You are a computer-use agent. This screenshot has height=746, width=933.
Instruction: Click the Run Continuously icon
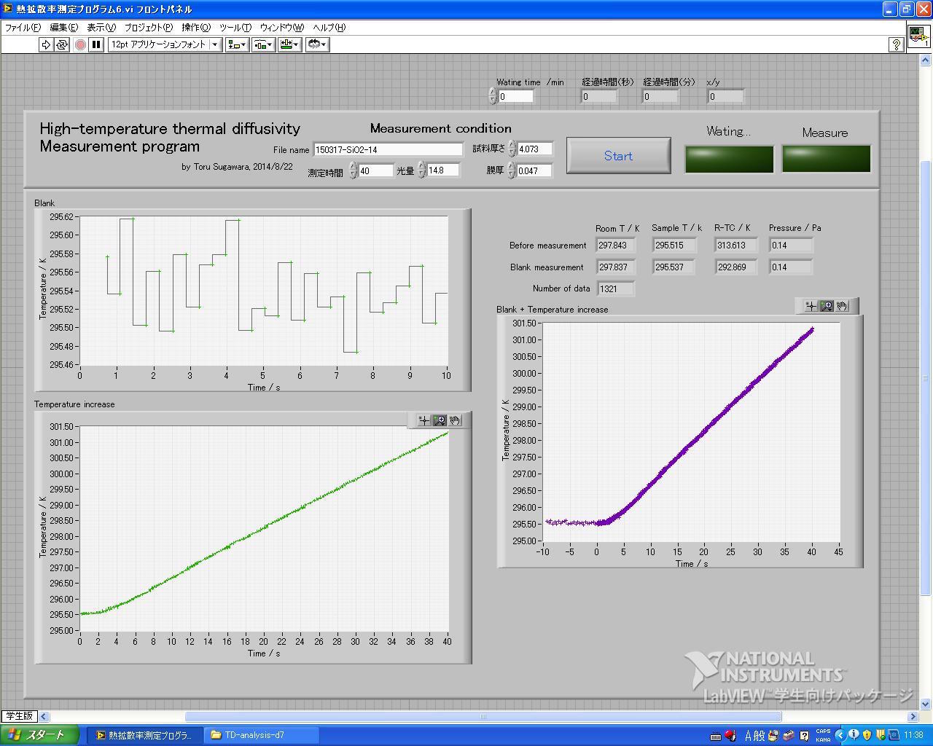(62, 44)
